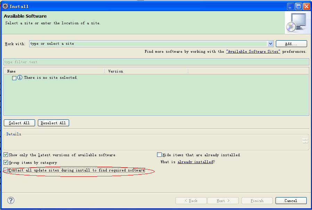Tick the checkbox next to no site selected
This screenshot has width=312, height=210.
[x=14, y=78]
